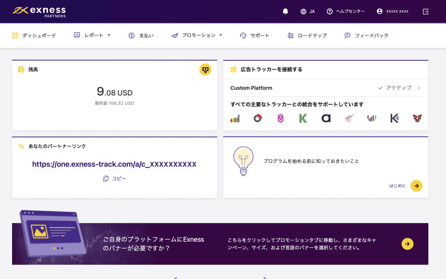
Task: Open the フィードバック page
Action: pos(372,35)
